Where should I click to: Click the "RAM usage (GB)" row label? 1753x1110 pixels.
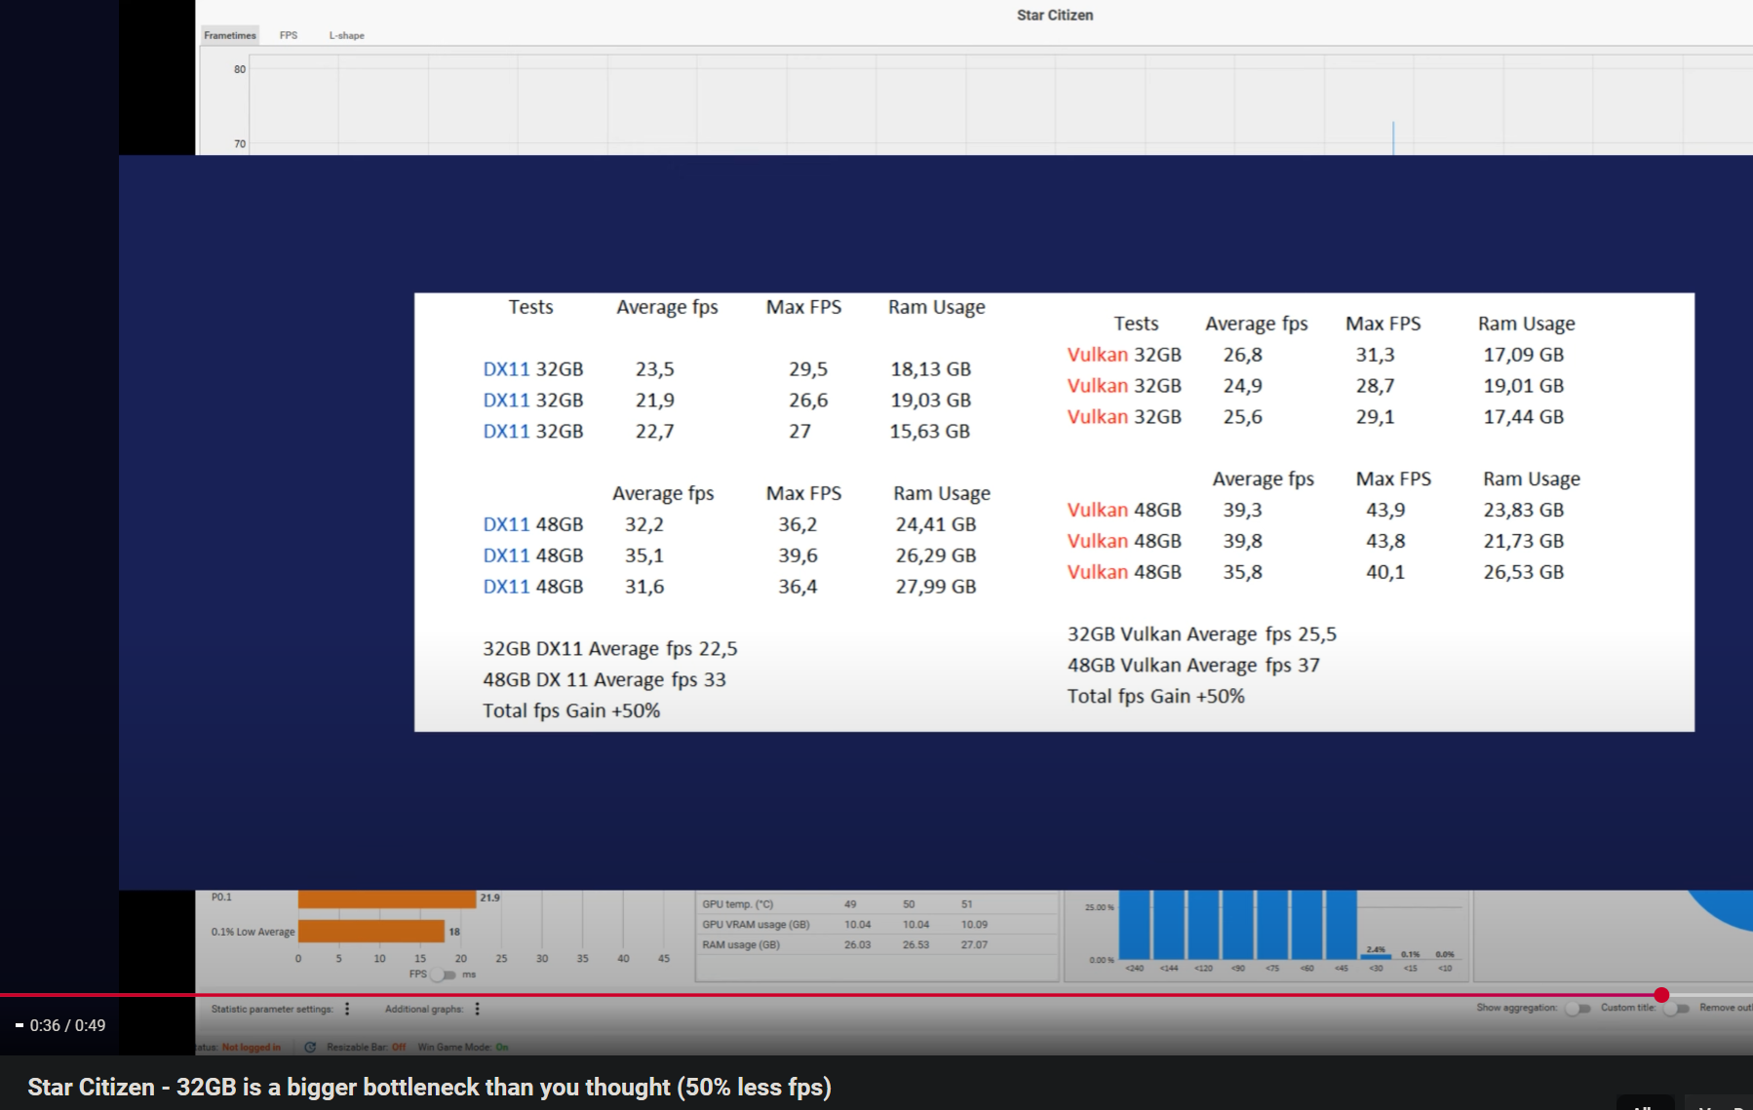pos(741,945)
